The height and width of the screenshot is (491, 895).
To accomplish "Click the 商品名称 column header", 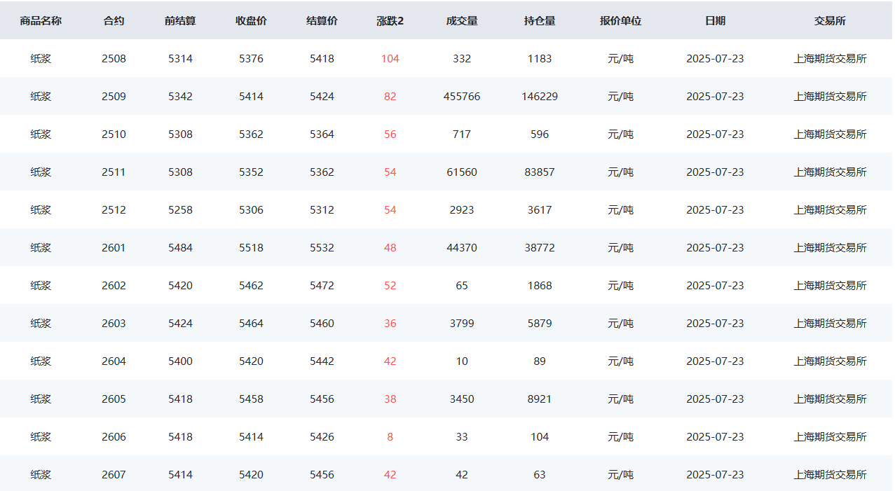I will click(41, 21).
